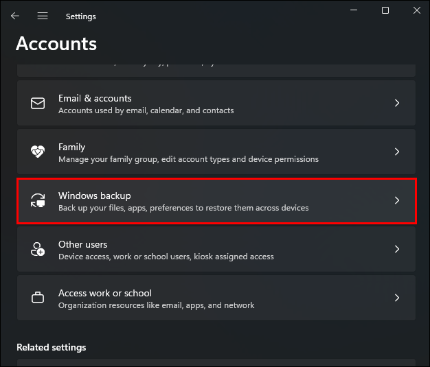Click the Accounts page heading

(56, 43)
